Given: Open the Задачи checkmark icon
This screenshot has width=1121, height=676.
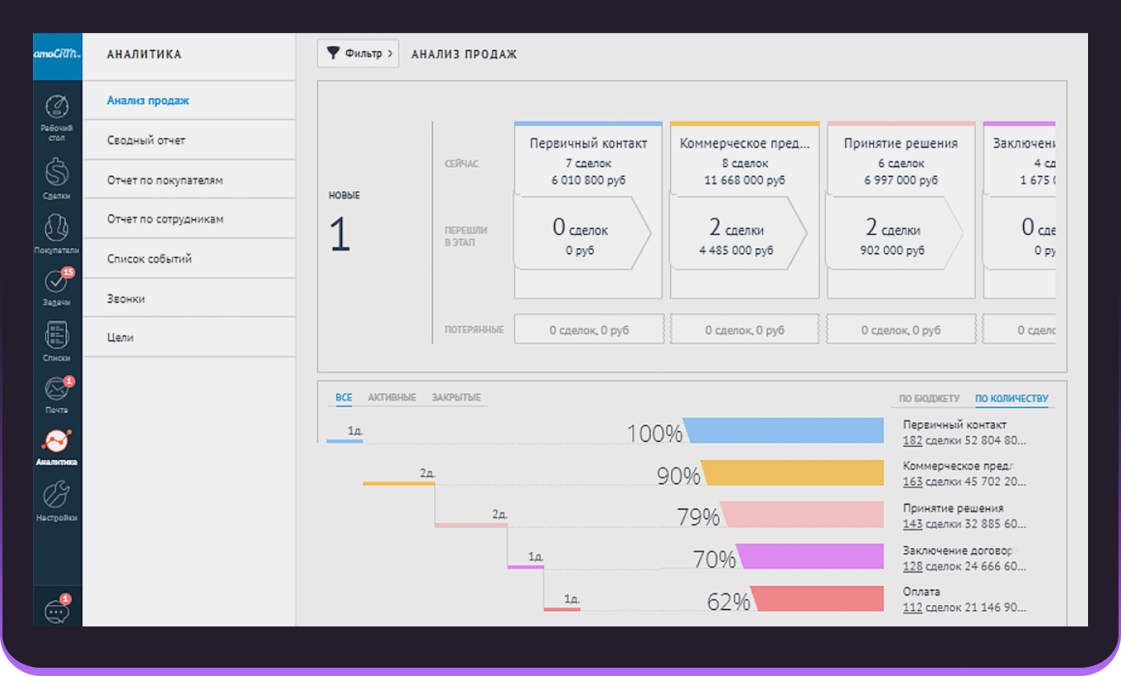Looking at the screenshot, I should 57,282.
